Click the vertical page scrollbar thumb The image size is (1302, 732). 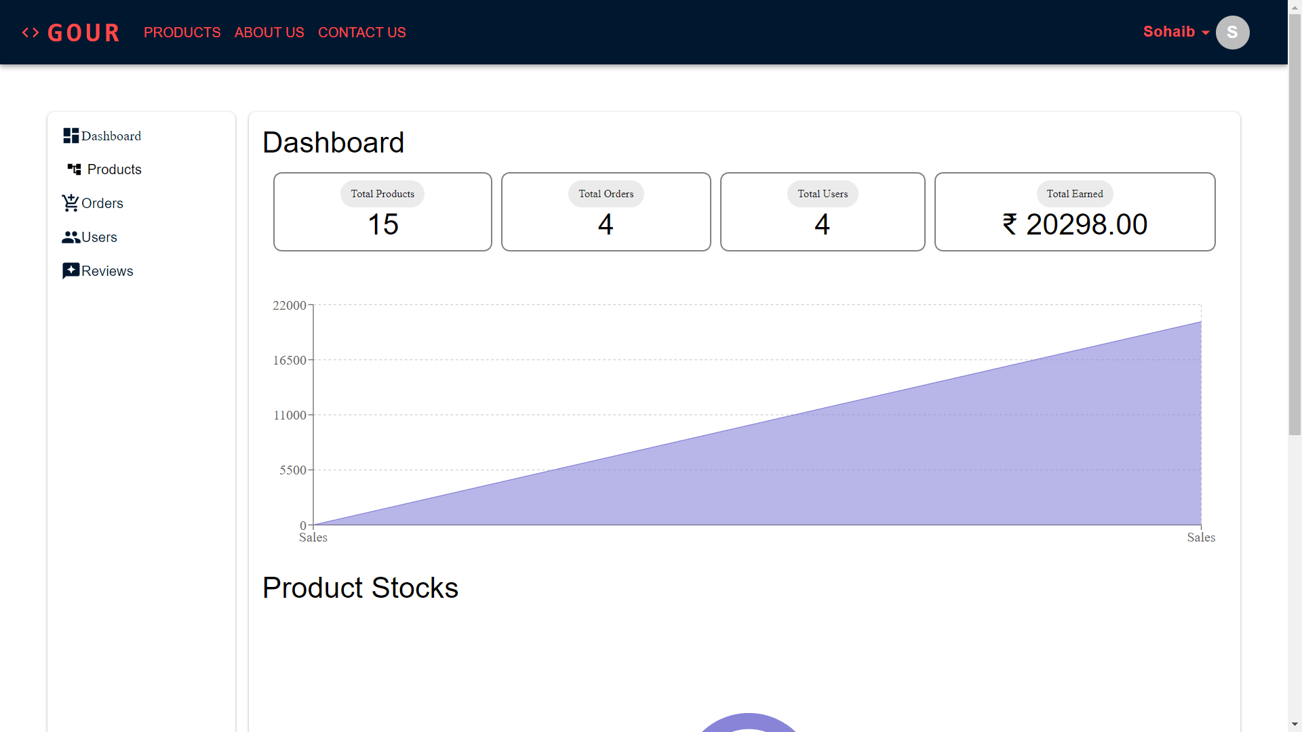[x=1295, y=224]
